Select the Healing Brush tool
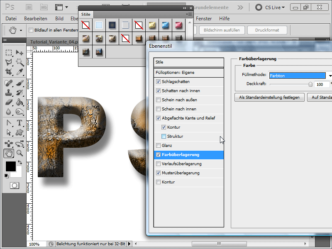Viewport: 332px width, 249px height. click(8, 83)
